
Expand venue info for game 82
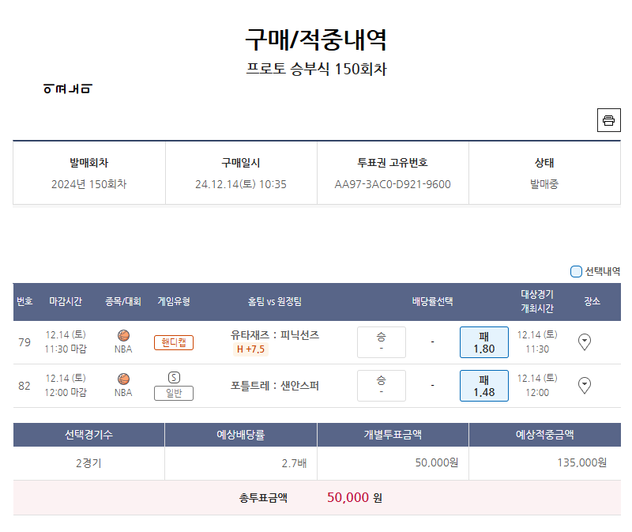pos(585,385)
